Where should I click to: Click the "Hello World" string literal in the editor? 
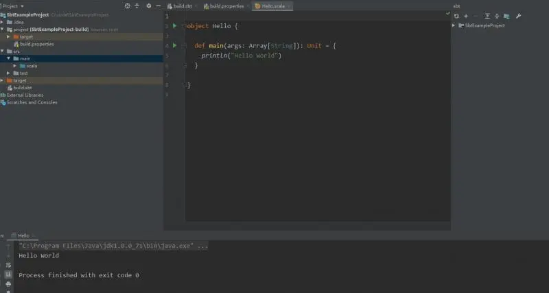coord(254,56)
